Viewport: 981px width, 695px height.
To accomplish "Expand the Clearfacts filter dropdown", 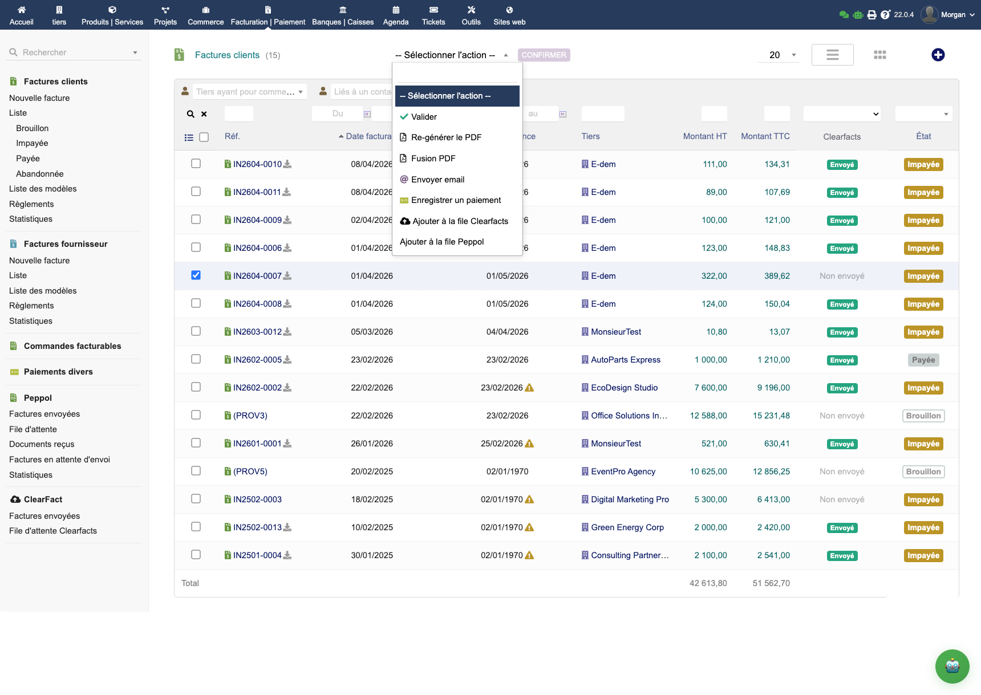I will click(x=841, y=114).
